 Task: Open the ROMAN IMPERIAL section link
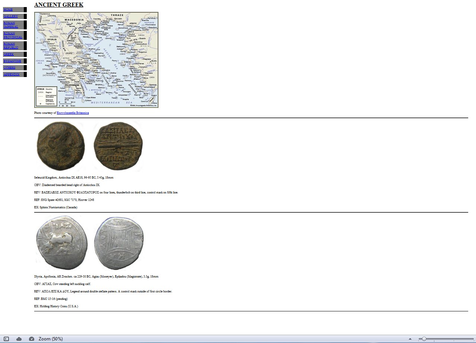tap(11, 25)
